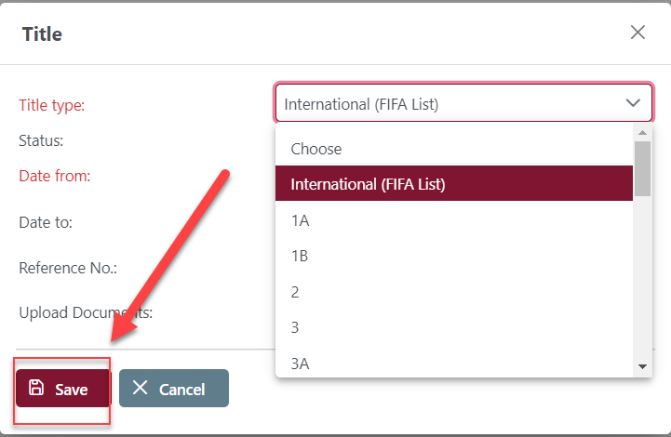This screenshot has width=671, height=437.
Task: Click the dropdown list scroll up arrow
Action: click(x=642, y=133)
